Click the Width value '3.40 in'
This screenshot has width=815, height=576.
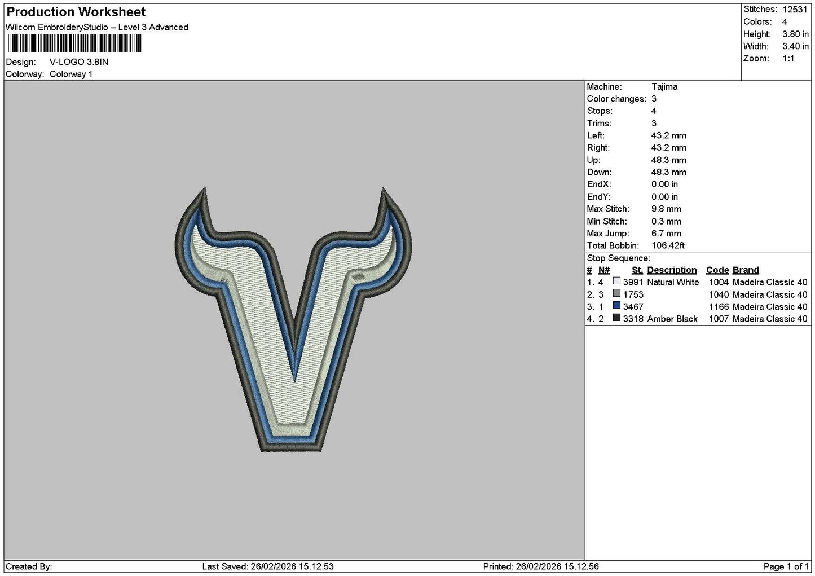[x=795, y=47]
